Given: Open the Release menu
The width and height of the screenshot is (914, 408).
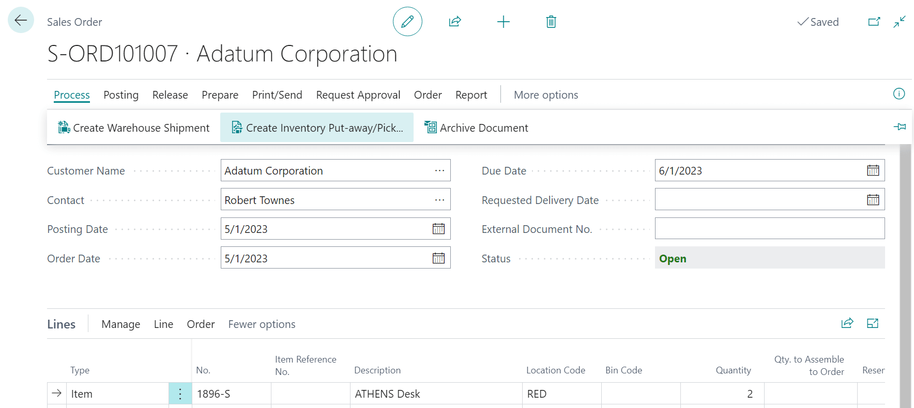Looking at the screenshot, I should pyautogui.click(x=170, y=95).
